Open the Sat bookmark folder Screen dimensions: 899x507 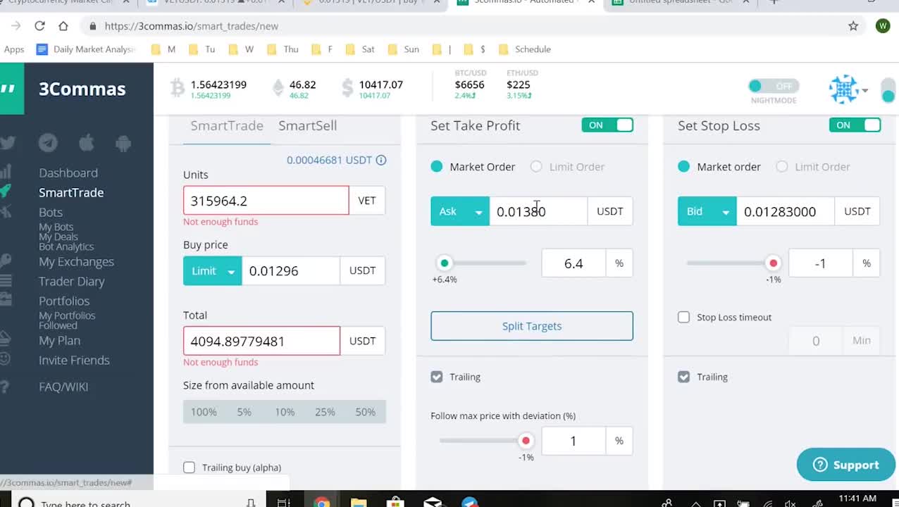tap(360, 49)
